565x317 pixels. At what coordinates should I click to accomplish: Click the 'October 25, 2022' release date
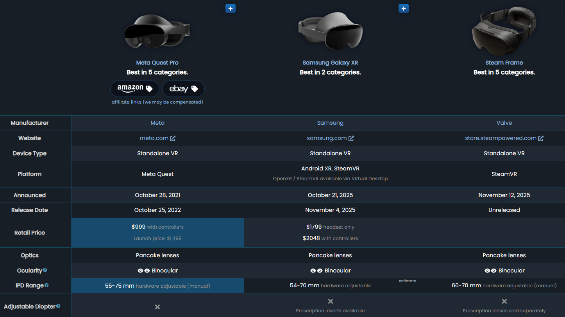click(157, 210)
